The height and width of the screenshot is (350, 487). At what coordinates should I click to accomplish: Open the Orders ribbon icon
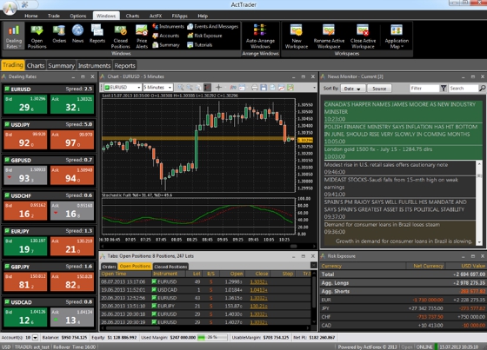pyautogui.click(x=59, y=34)
